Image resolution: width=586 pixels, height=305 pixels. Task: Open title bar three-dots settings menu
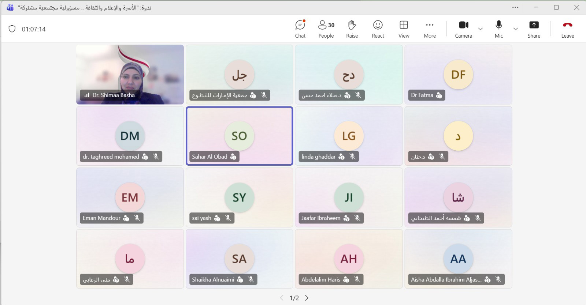515,7
